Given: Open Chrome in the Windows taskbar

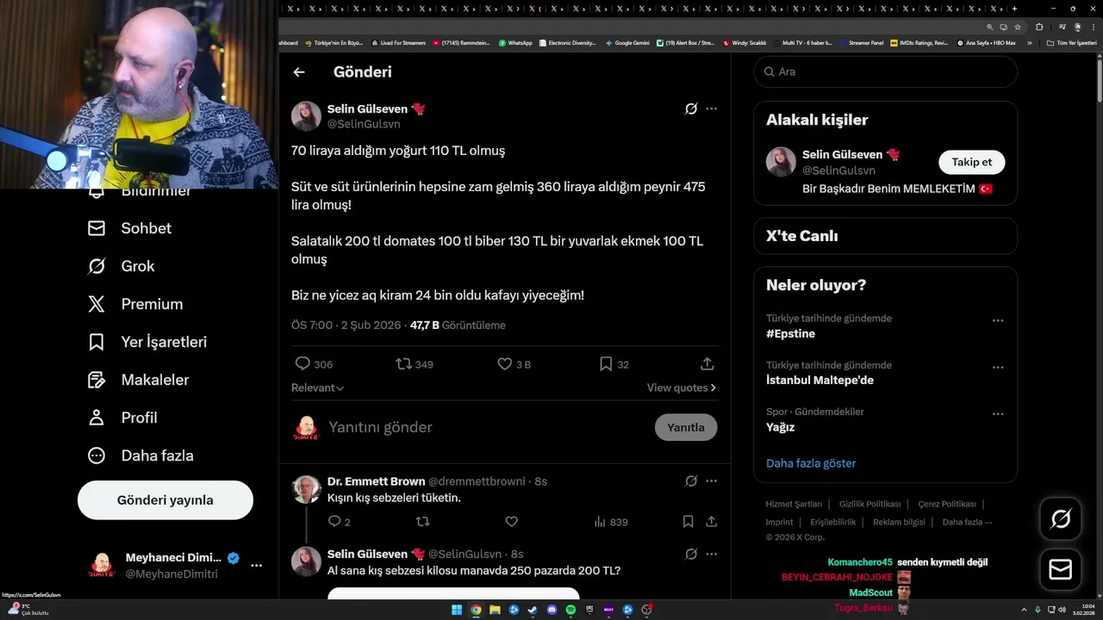Looking at the screenshot, I should coord(476,611).
